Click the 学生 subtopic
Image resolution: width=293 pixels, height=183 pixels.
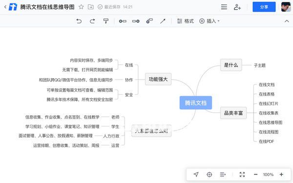tap(115, 126)
